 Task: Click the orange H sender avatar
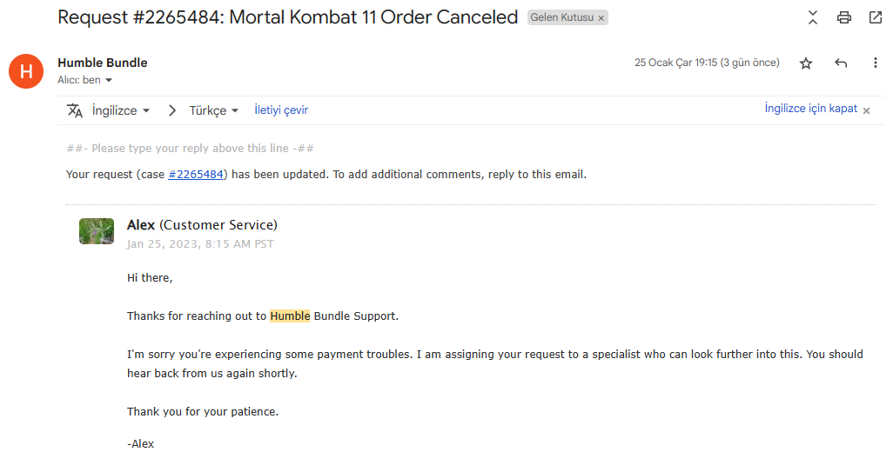[26, 71]
